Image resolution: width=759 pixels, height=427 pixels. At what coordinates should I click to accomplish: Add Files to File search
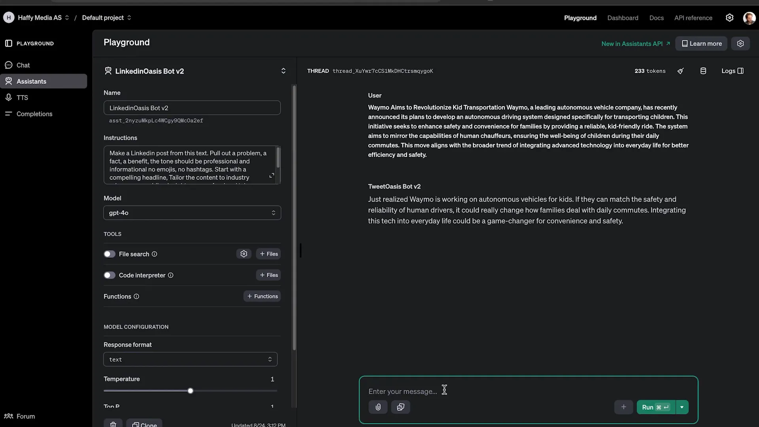(x=268, y=254)
